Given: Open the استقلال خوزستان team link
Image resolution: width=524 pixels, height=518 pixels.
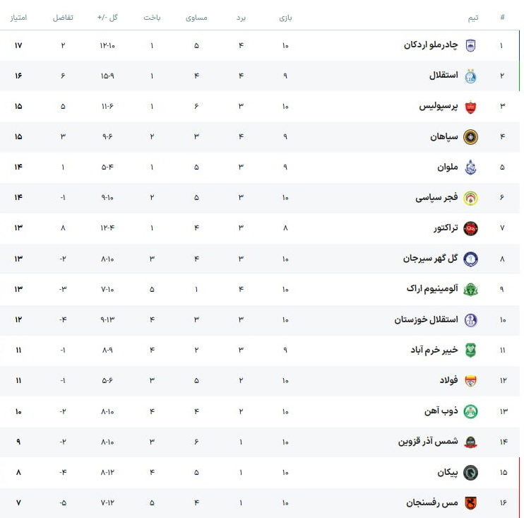Looking at the screenshot, I should pyautogui.click(x=426, y=319).
